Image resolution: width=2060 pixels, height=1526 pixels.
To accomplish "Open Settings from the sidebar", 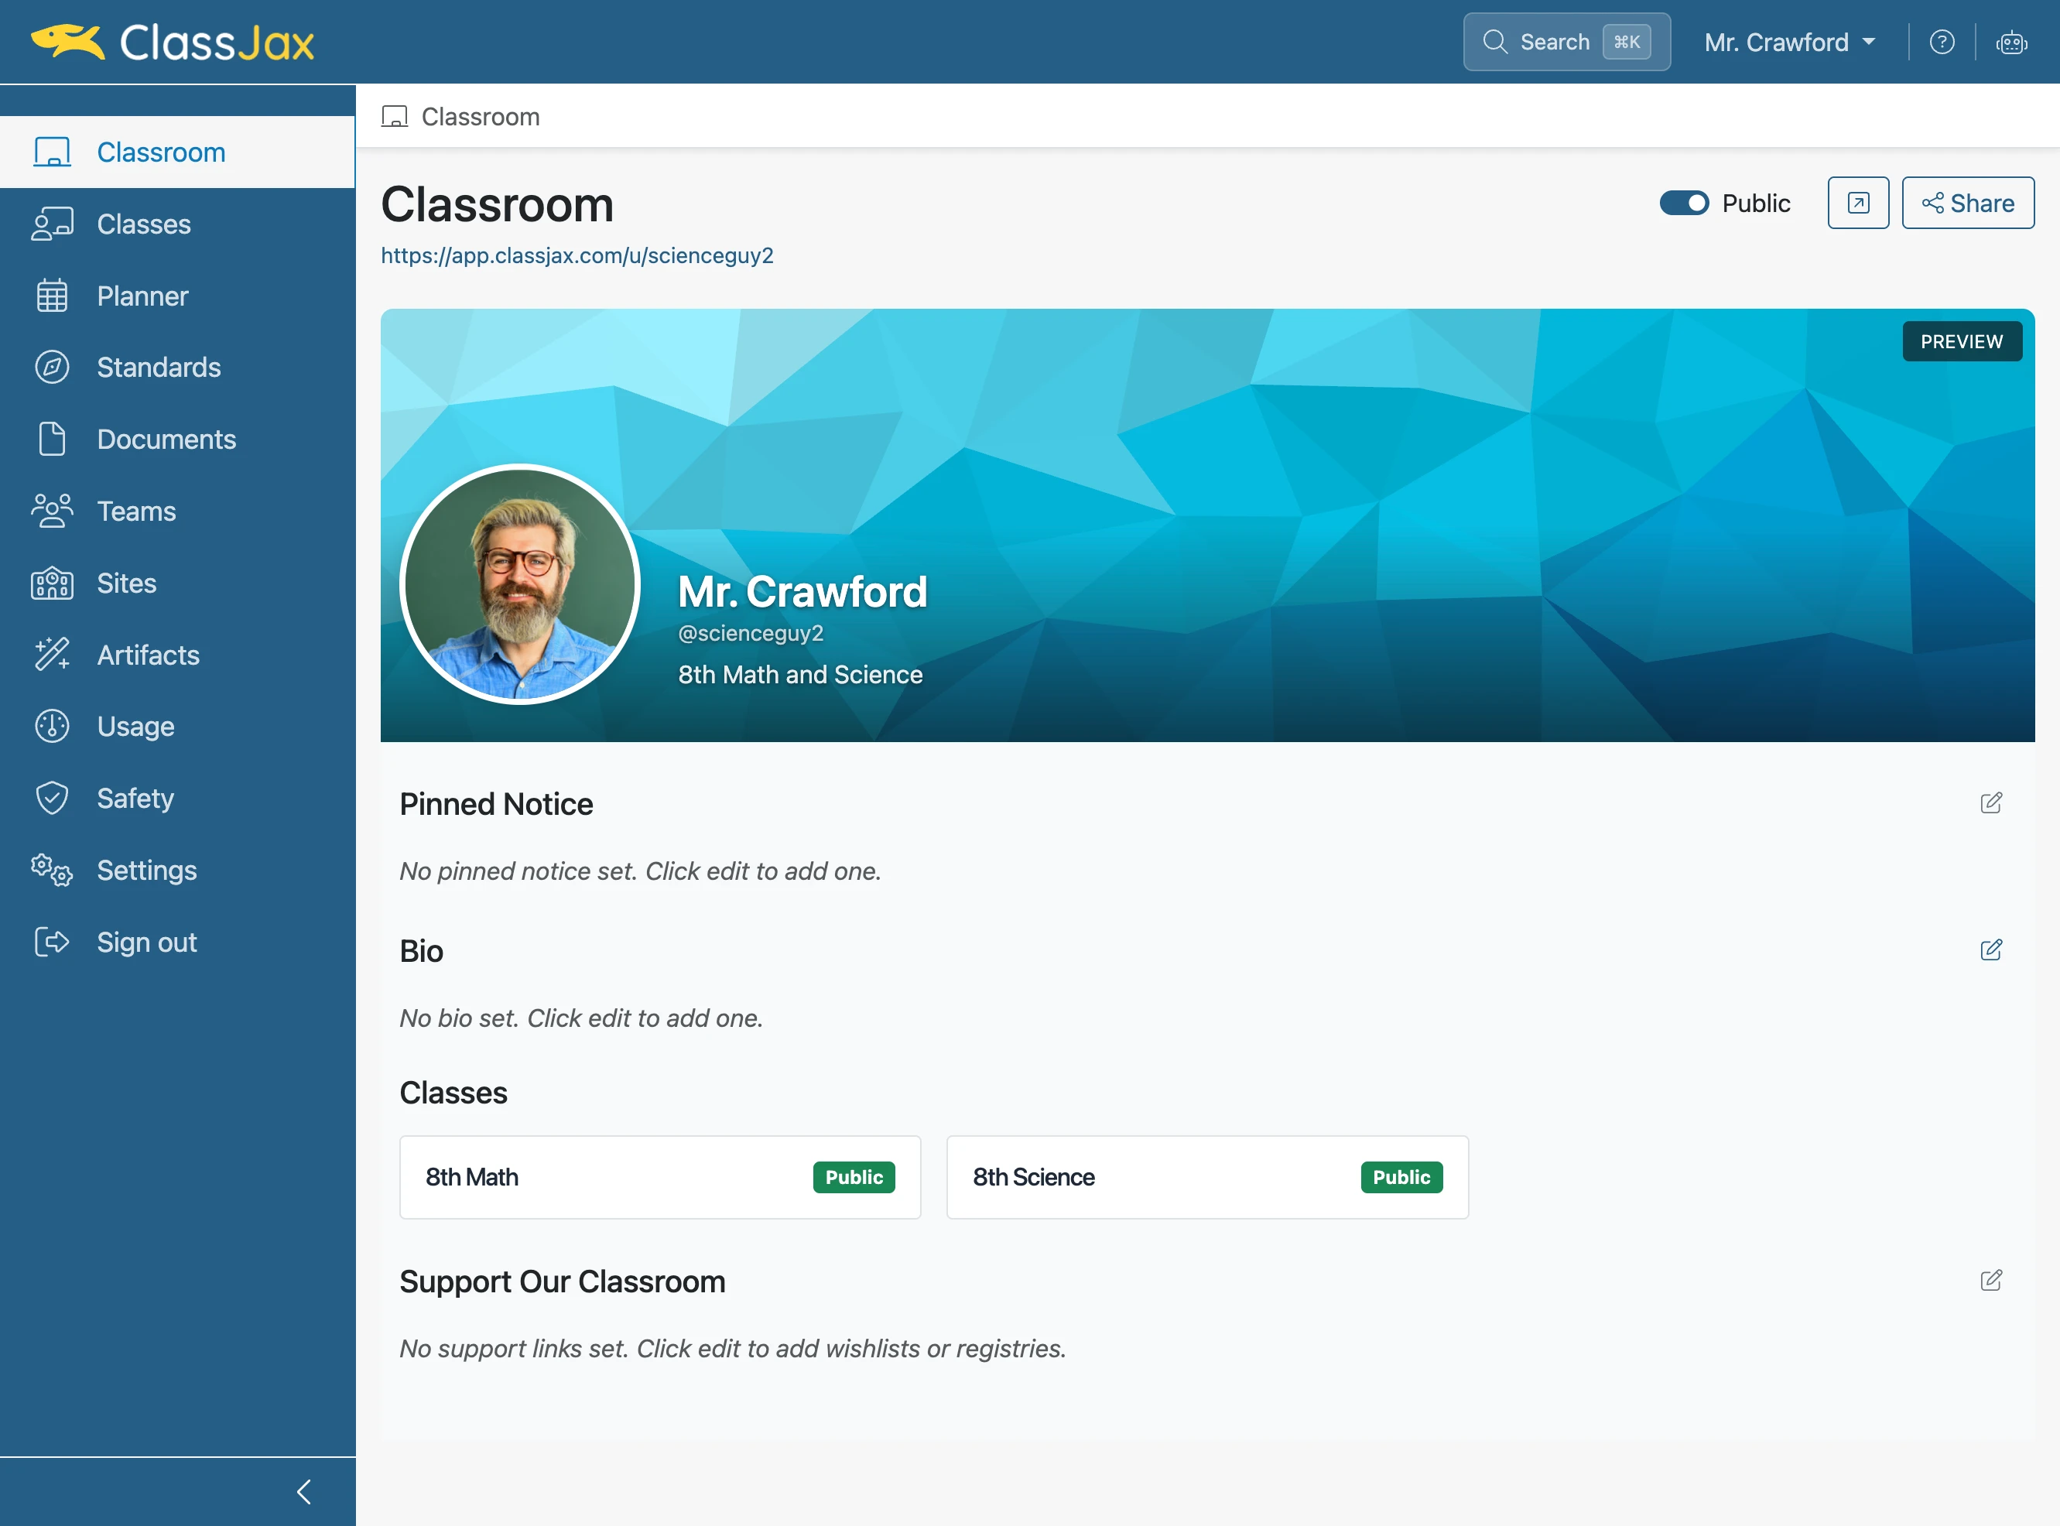I will (177, 870).
